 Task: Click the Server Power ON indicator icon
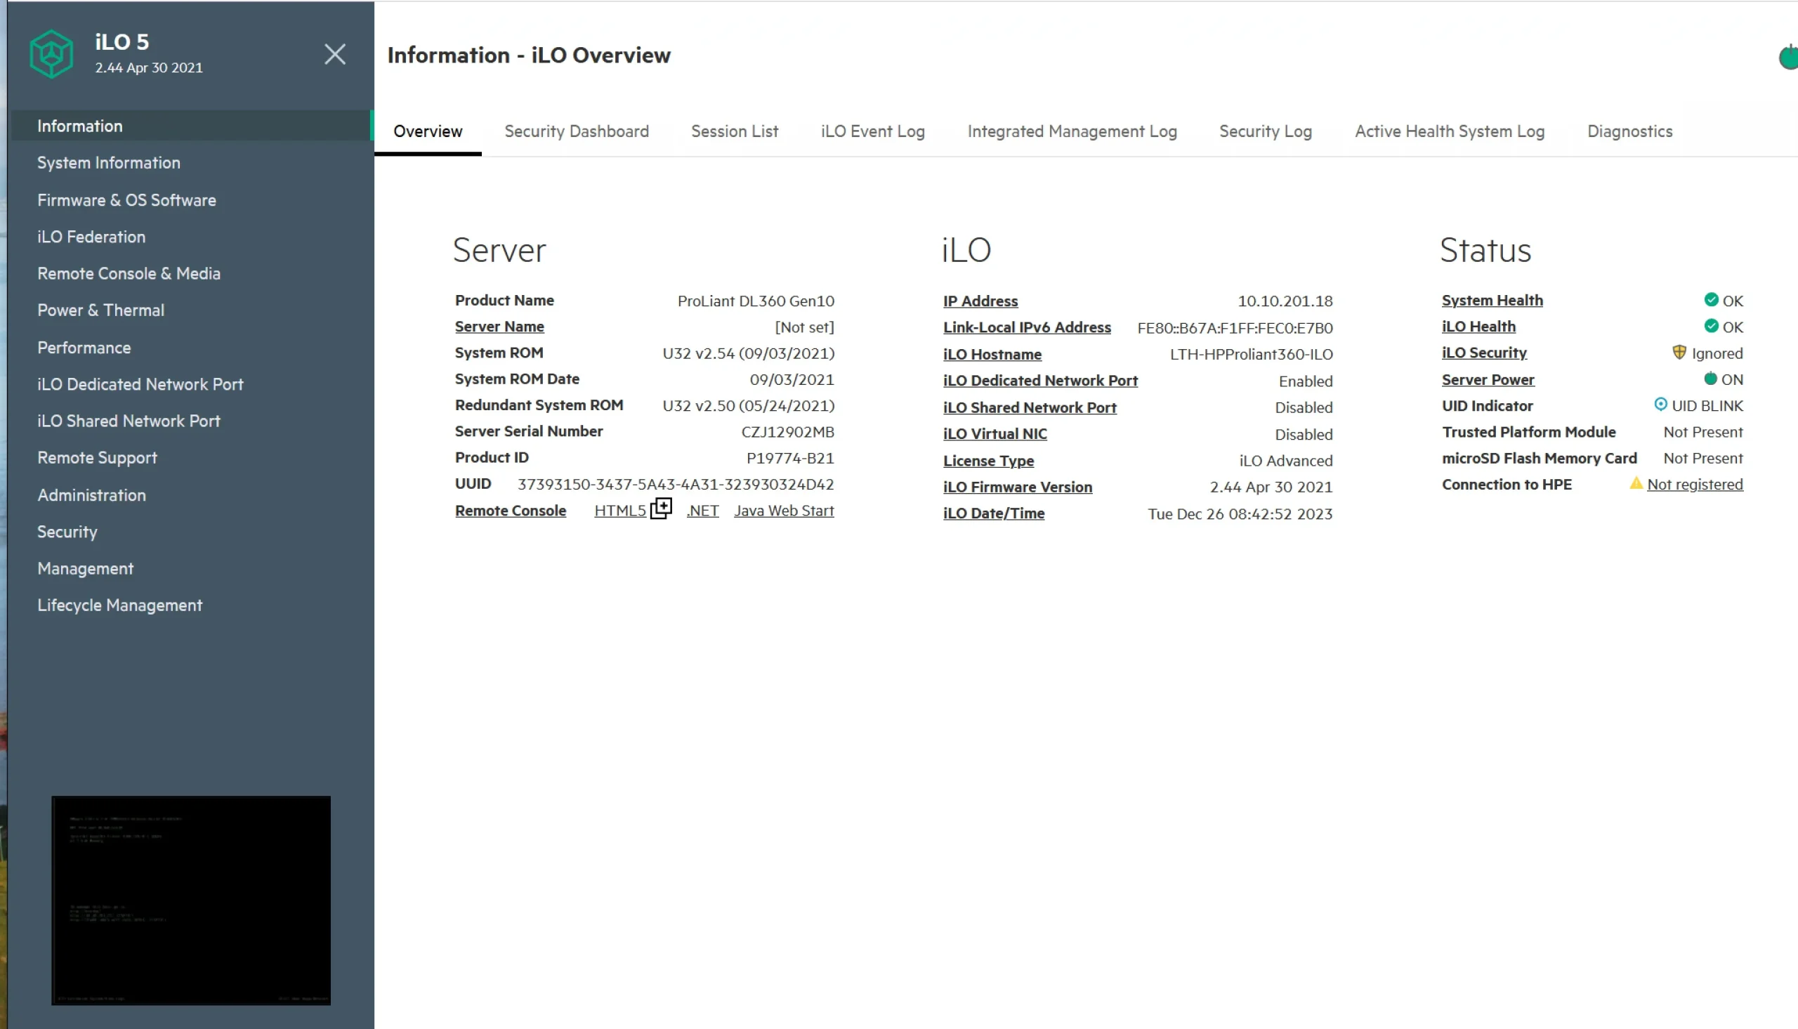(1710, 379)
